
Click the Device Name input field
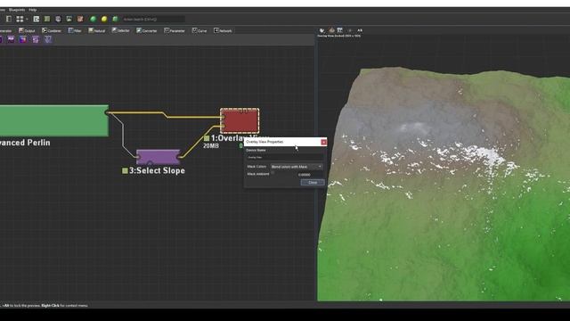[x=285, y=157]
